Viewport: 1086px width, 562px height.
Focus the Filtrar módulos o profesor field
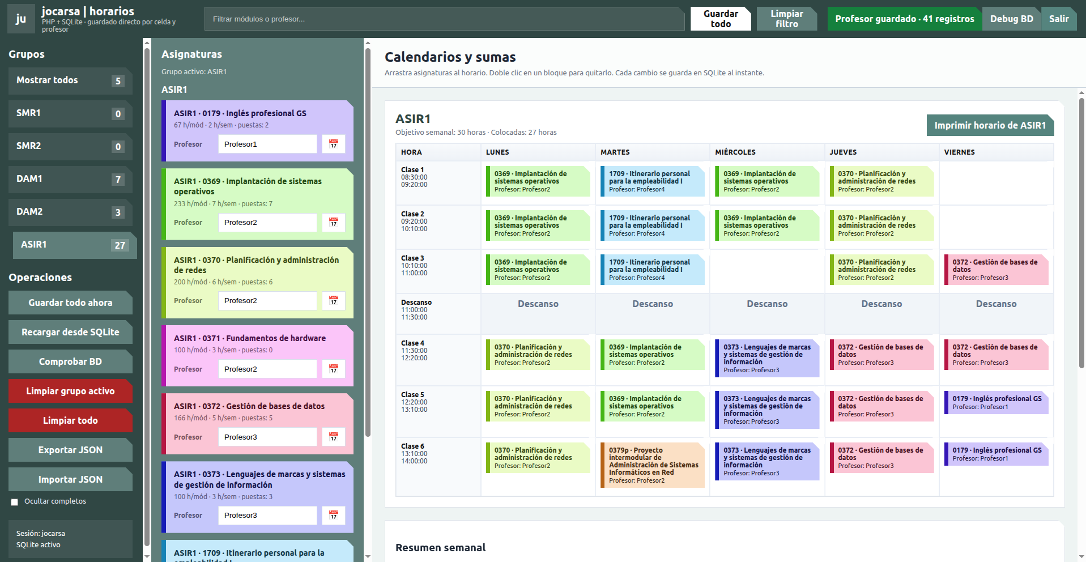click(x=445, y=19)
